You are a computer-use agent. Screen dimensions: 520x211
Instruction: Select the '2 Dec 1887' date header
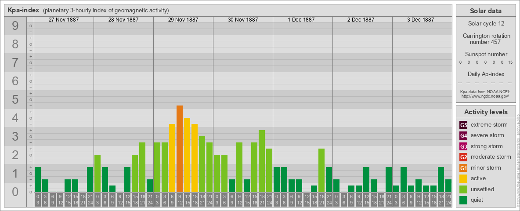pyautogui.click(x=361, y=20)
